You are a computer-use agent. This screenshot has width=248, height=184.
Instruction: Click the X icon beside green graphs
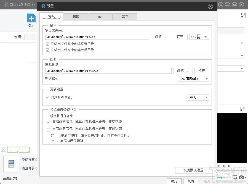3,149
